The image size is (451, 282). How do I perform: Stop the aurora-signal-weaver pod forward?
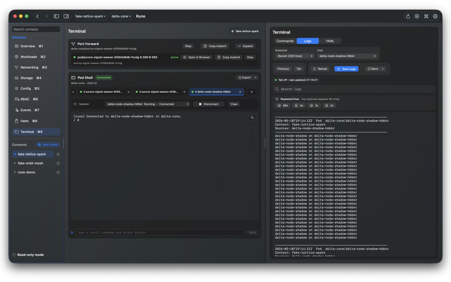(x=250, y=57)
